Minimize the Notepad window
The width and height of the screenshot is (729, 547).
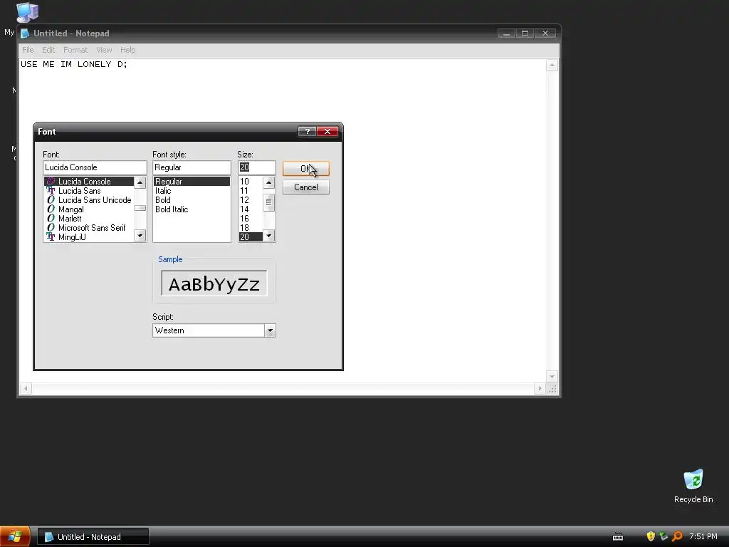point(506,33)
